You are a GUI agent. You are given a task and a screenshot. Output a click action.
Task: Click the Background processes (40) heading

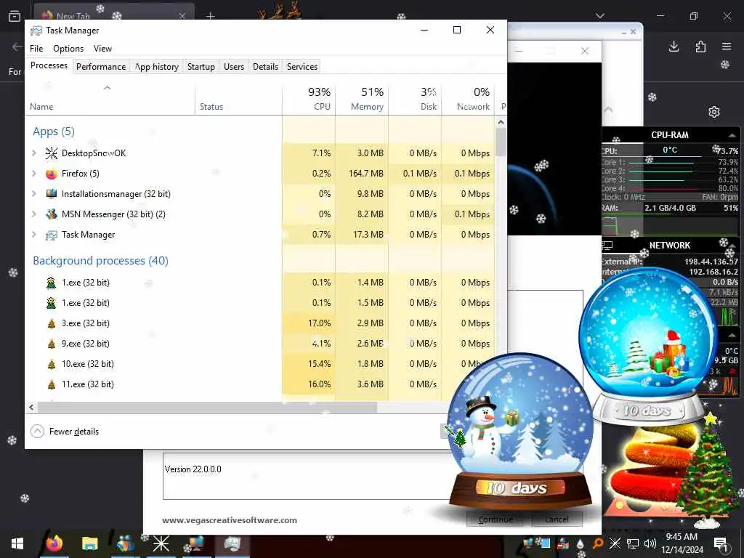click(100, 261)
